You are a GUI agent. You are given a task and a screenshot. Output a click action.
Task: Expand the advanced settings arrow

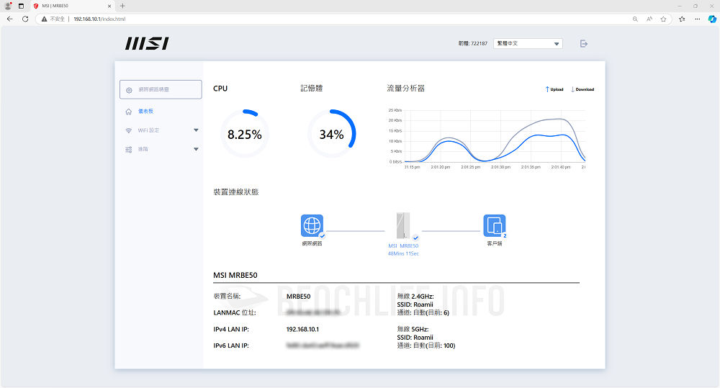click(x=196, y=149)
